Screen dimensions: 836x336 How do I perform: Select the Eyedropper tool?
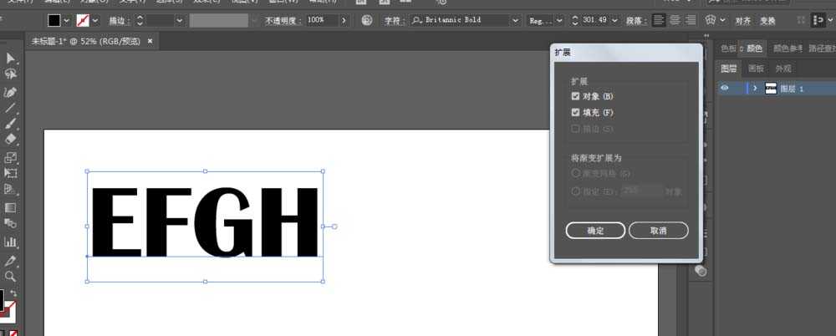10,261
